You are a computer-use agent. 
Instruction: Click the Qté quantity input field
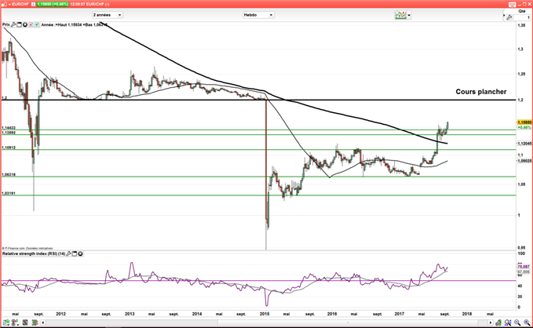pyautogui.click(x=523, y=17)
